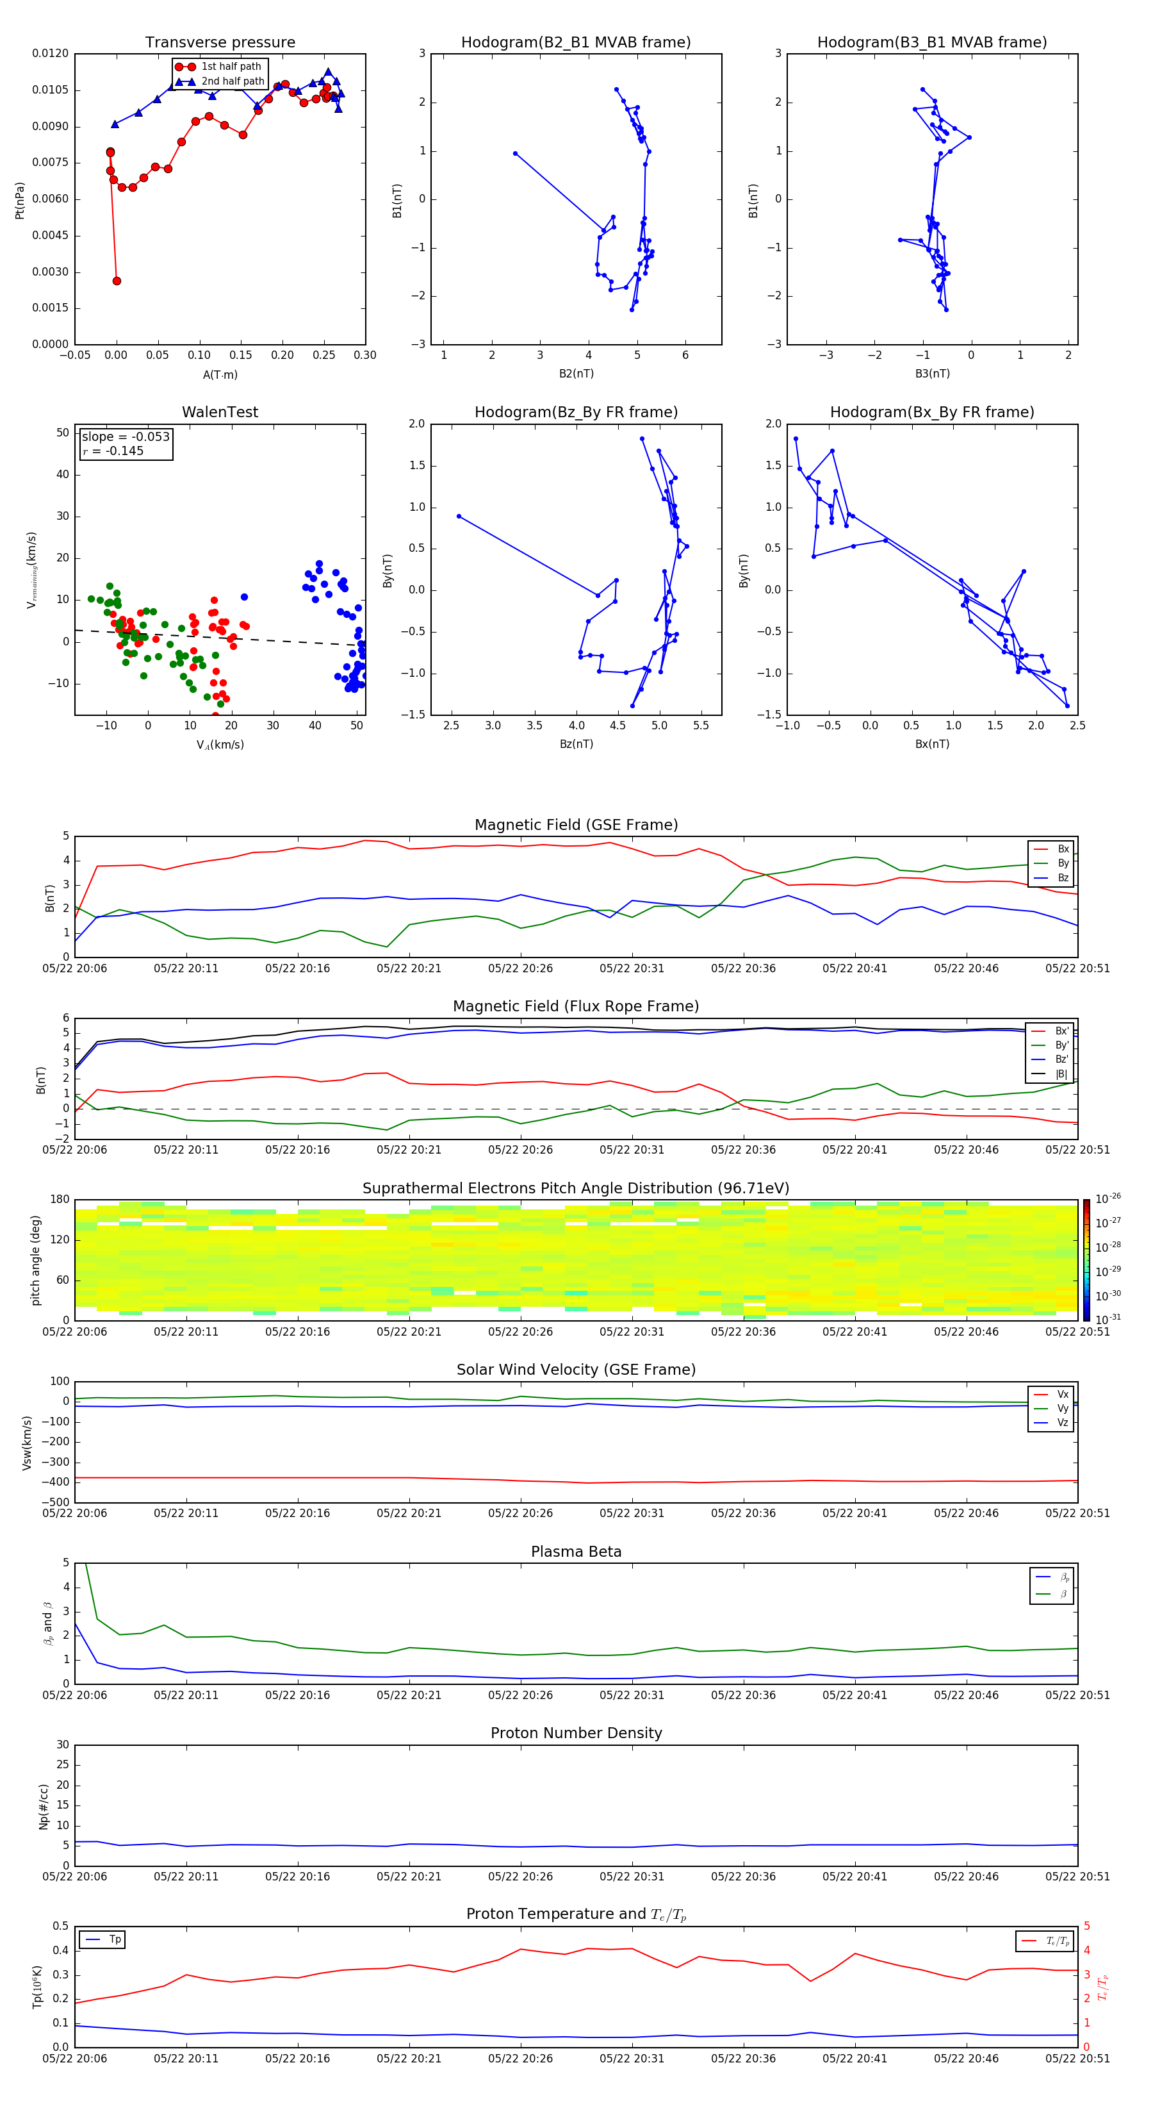Click the 'Hodogram(Bx_By FR frame)' title

point(932,412)
